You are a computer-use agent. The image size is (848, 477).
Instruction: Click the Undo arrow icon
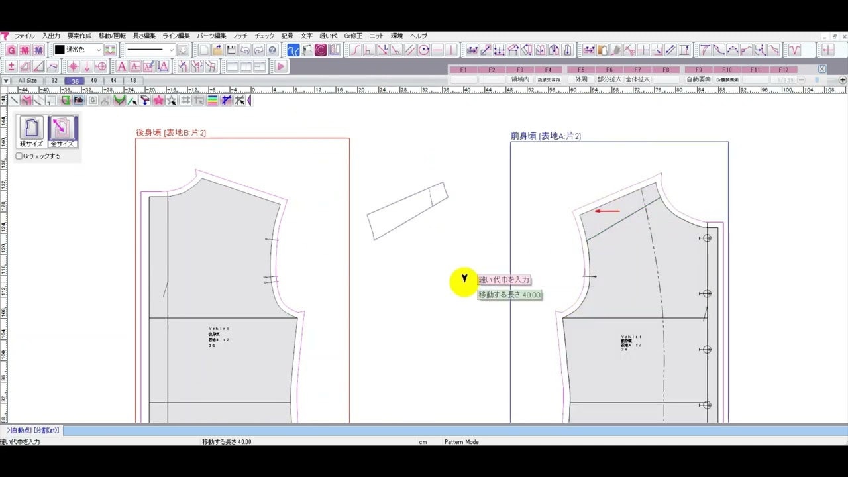point(244,50)
